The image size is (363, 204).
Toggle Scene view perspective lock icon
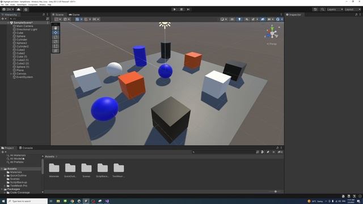pos(279,27)
